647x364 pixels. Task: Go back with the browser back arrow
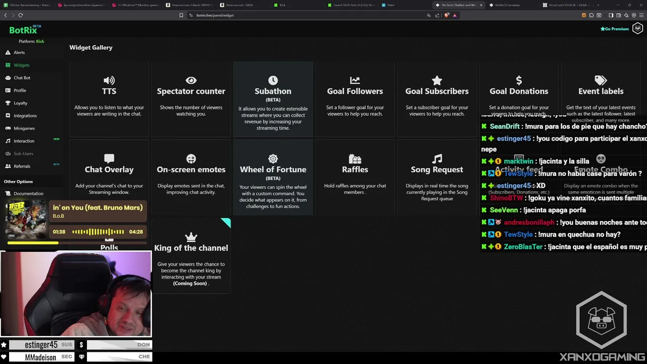(x=6, y=15)
